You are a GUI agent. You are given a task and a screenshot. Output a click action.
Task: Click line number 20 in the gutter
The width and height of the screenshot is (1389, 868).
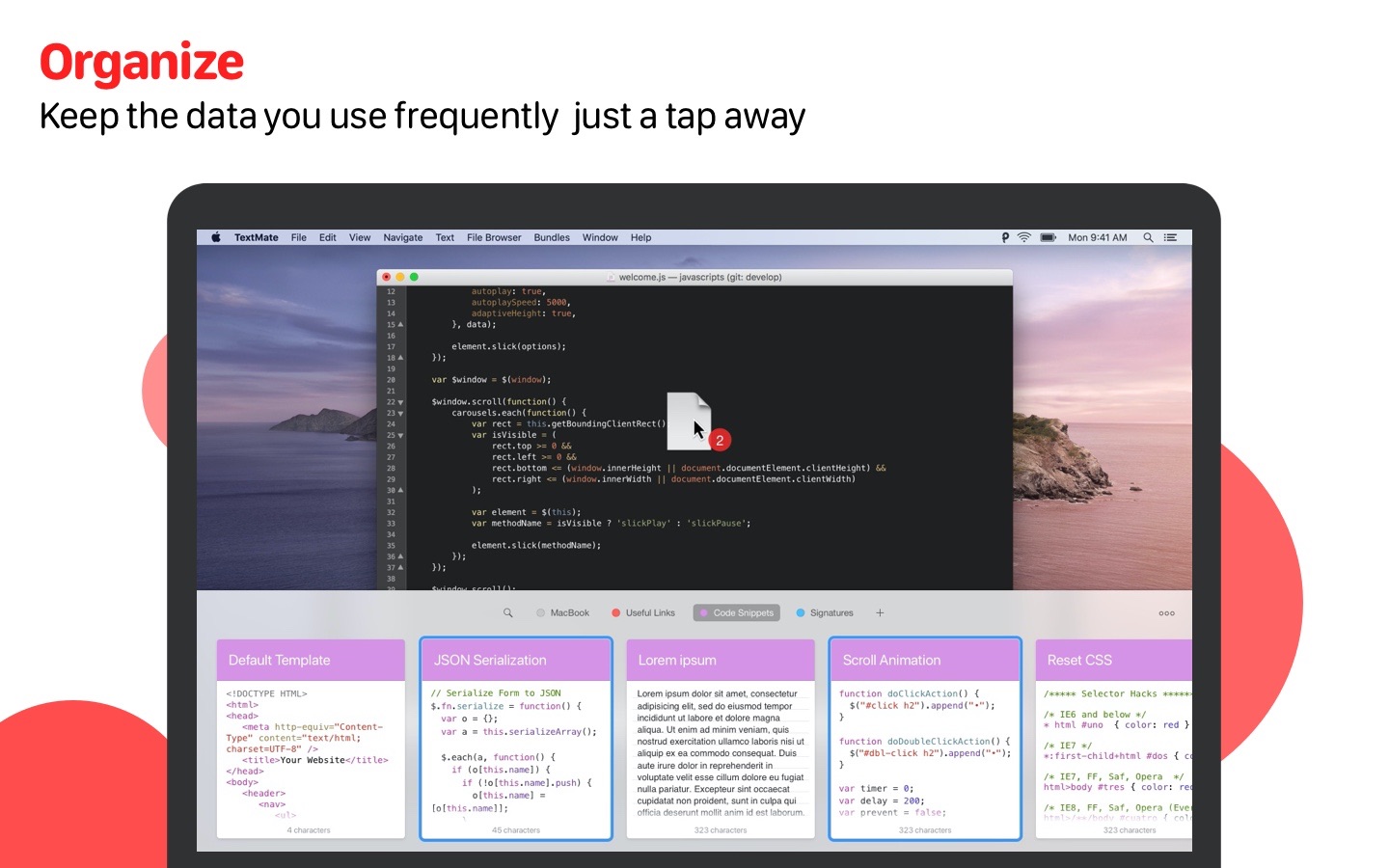[391, 380]
